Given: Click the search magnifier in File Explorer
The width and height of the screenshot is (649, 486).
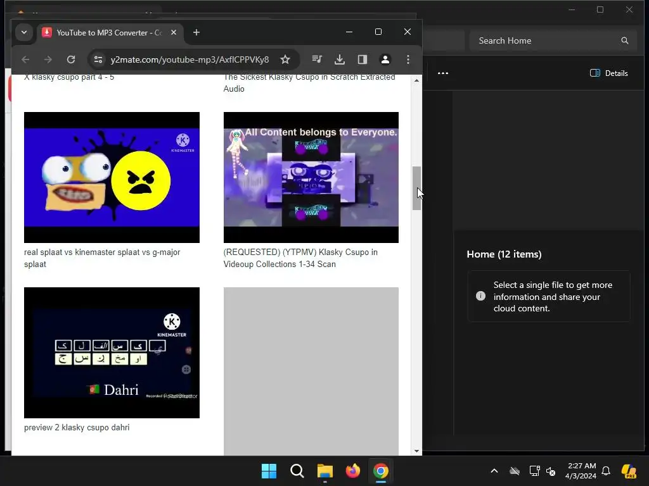Looking at the screenshot, I should (624, 40).
